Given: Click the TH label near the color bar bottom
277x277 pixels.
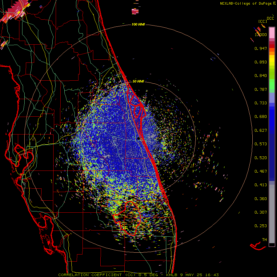Looking at the screenshot, I should tap(264, 240).
